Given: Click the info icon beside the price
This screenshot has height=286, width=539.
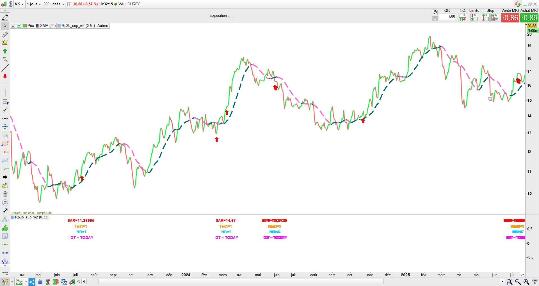Looking at the screenshot, I should click(x=69, y=4).
